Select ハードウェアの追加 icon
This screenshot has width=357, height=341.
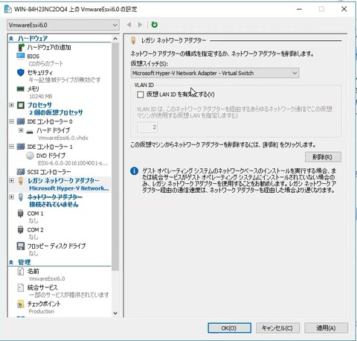click(x=22, y=47)
